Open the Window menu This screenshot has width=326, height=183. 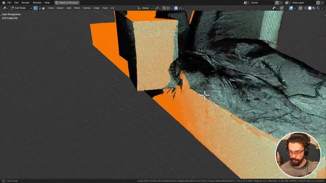[x=37, y=3]
